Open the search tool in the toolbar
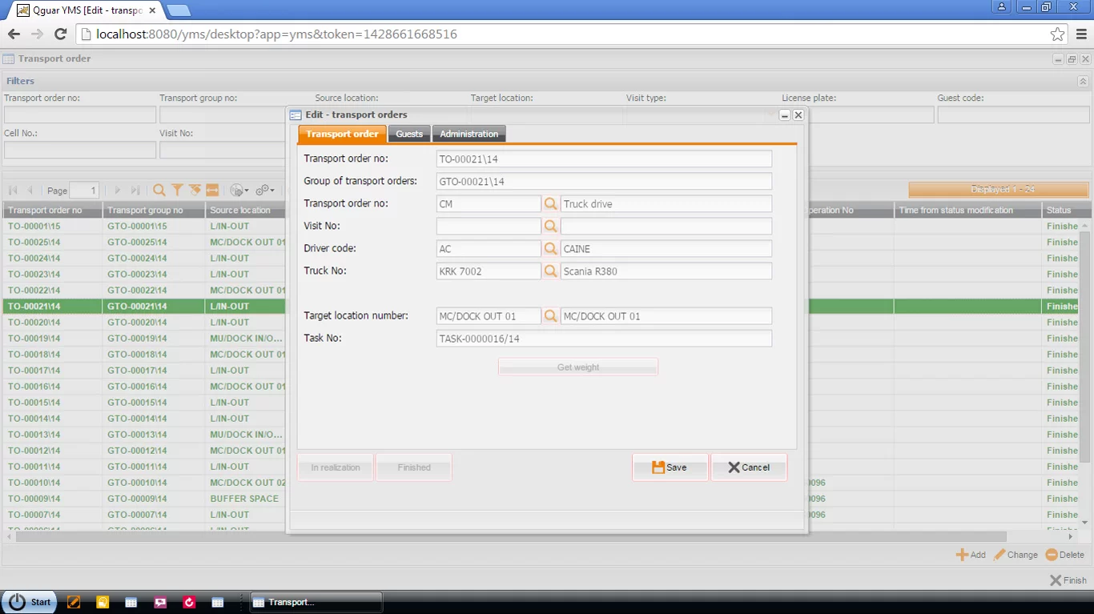The height and width of the screenshot is (614, 1094). tap(159, 190)
